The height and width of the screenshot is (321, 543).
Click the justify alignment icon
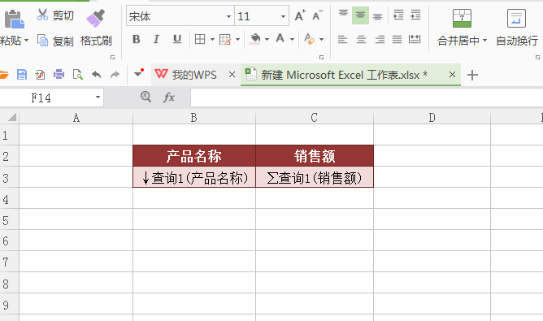click(397, 40)
